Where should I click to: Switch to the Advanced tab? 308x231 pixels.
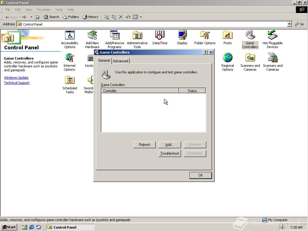coord(120,61)
